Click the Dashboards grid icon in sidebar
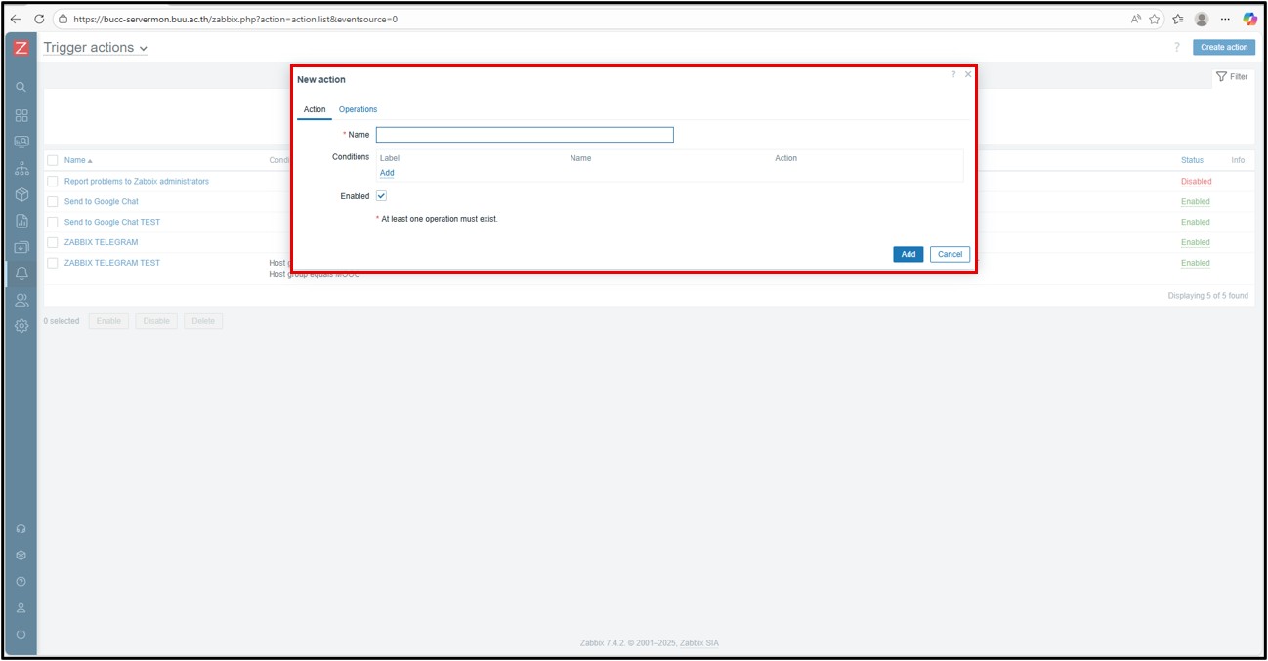Viewport: 1268px width, 661px height. pyautogui.click(x=21, y=115)
